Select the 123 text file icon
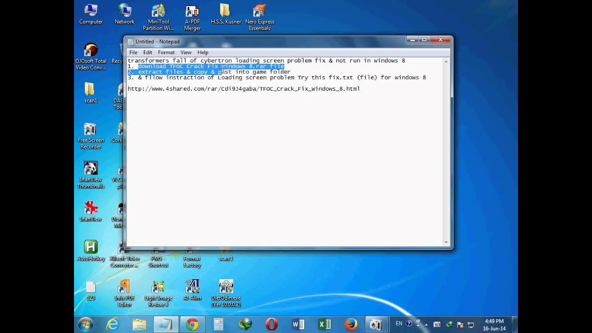This screenshot has width=592, height=333. 91,291
